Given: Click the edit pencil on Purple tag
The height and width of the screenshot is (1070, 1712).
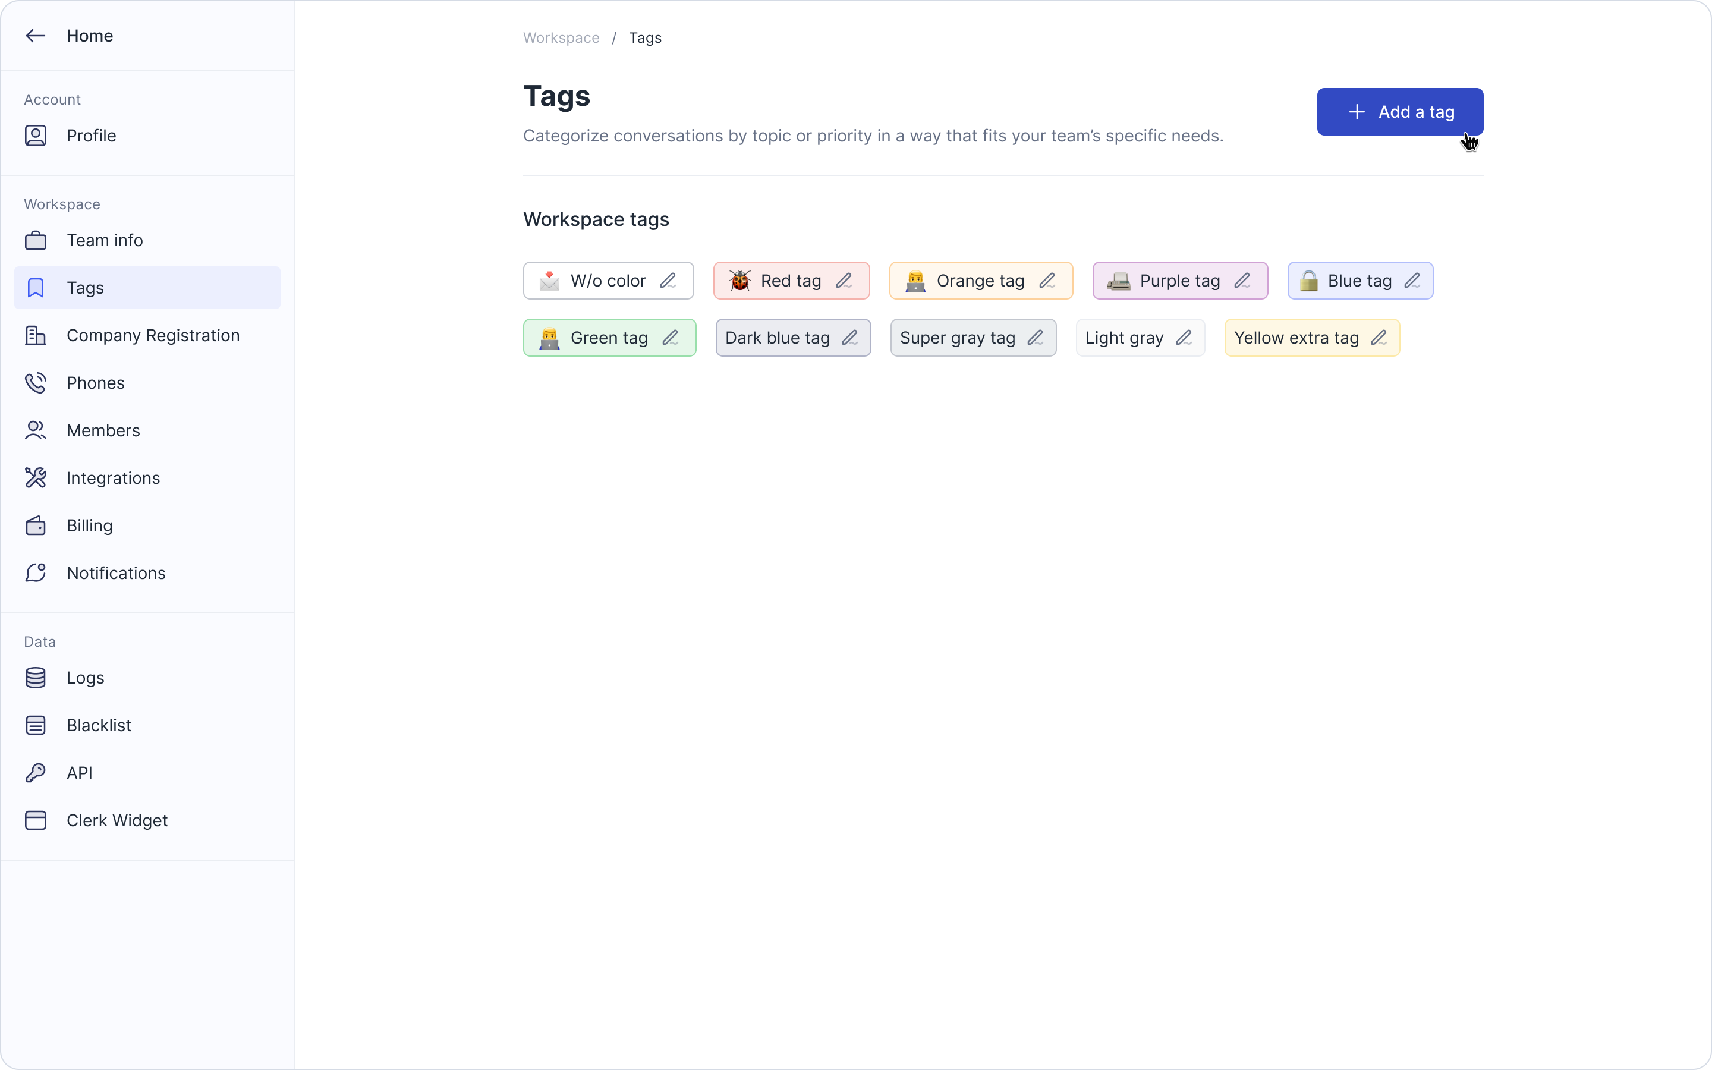Looking at the screenshot, I should pyautogui.click(x=1242, y=281).
